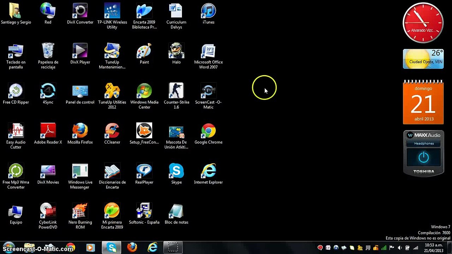
Task: Switch to the screen recorder taskbar button
Action: pyautogui.click(x=173, y=248)
